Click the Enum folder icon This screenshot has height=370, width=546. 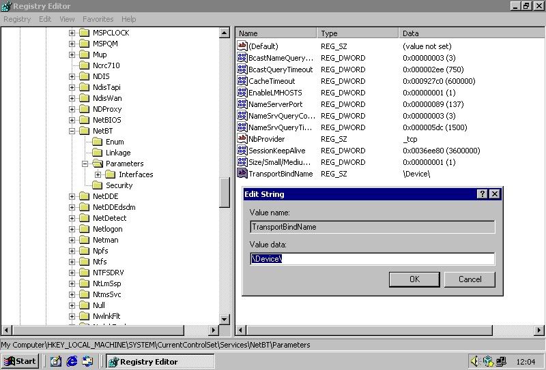[98, 142]
